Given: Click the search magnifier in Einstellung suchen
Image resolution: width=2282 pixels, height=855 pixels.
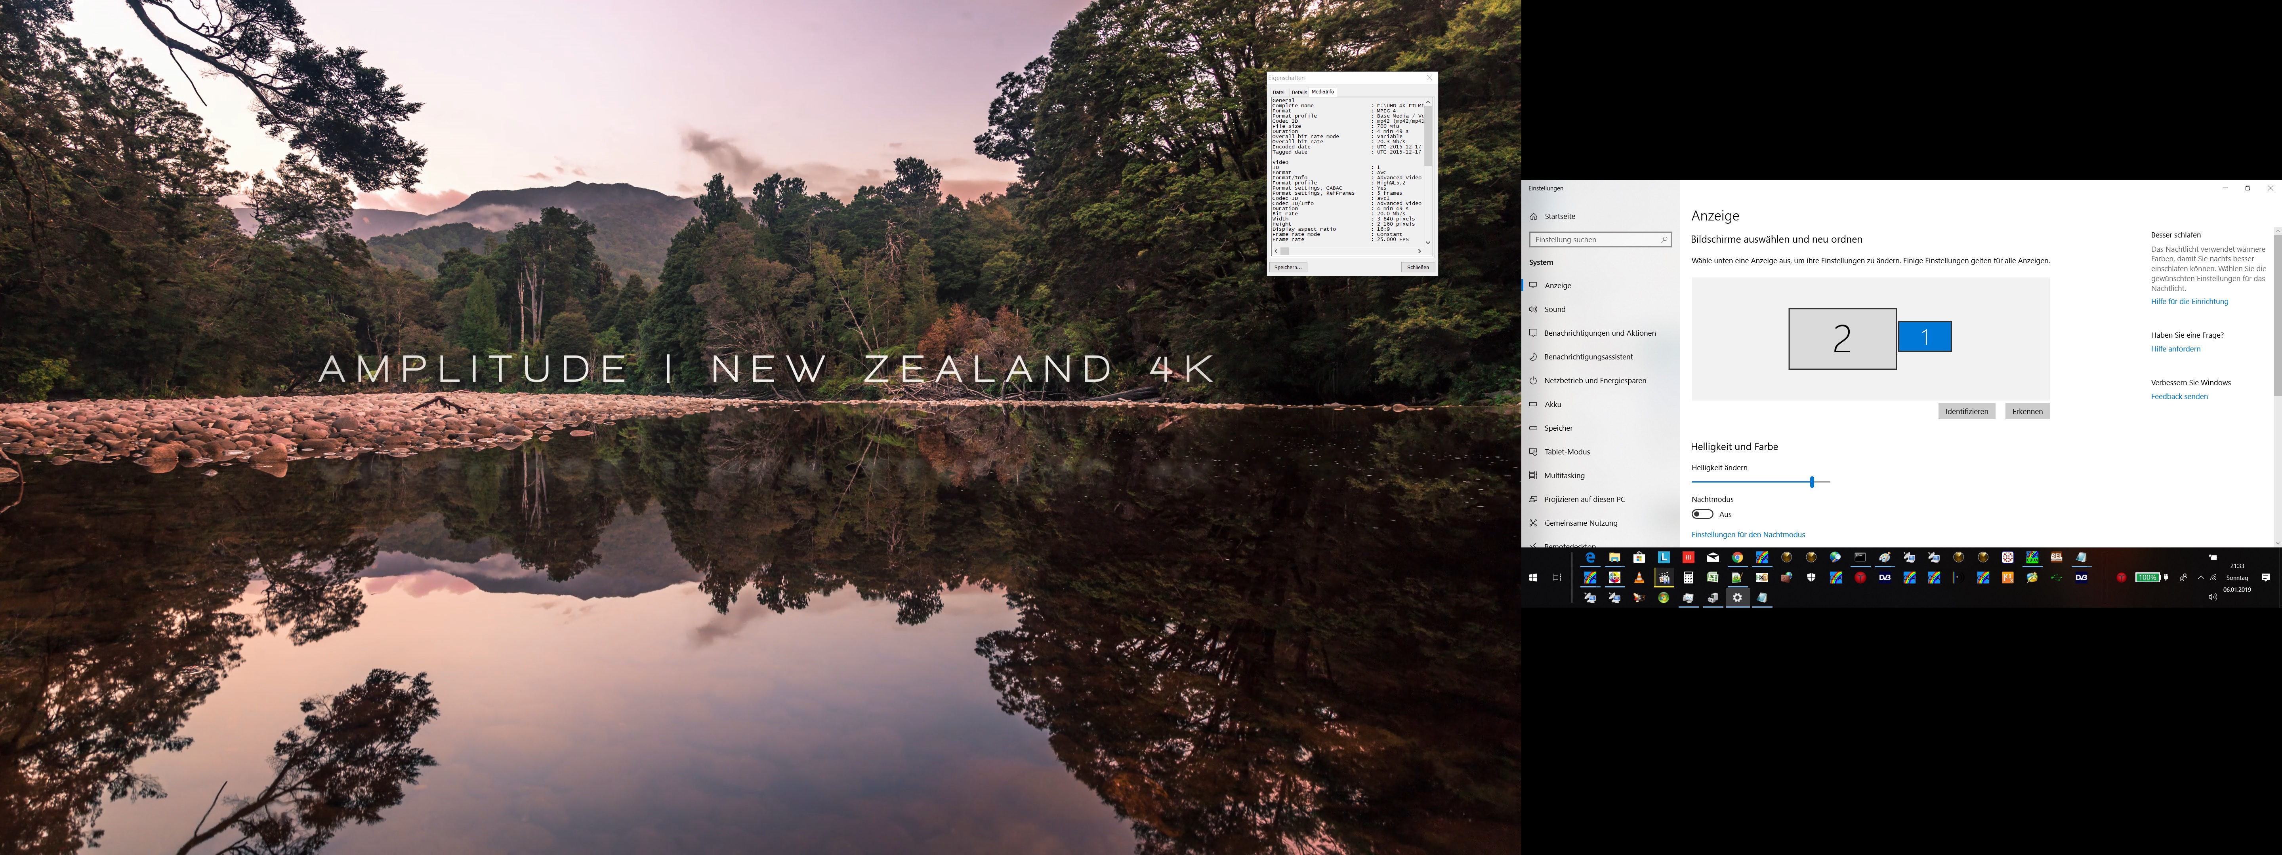Looking at the screenshot, I should [1664, 239].
